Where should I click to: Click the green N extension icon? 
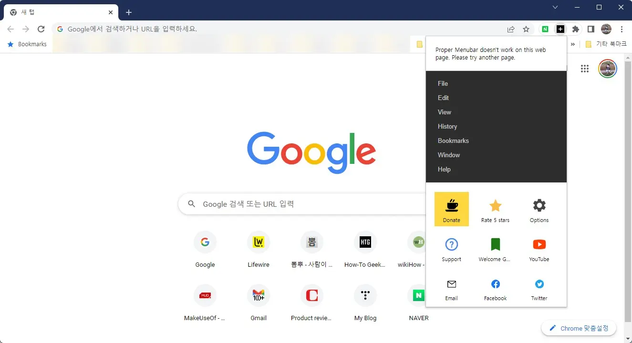point(545,29)
